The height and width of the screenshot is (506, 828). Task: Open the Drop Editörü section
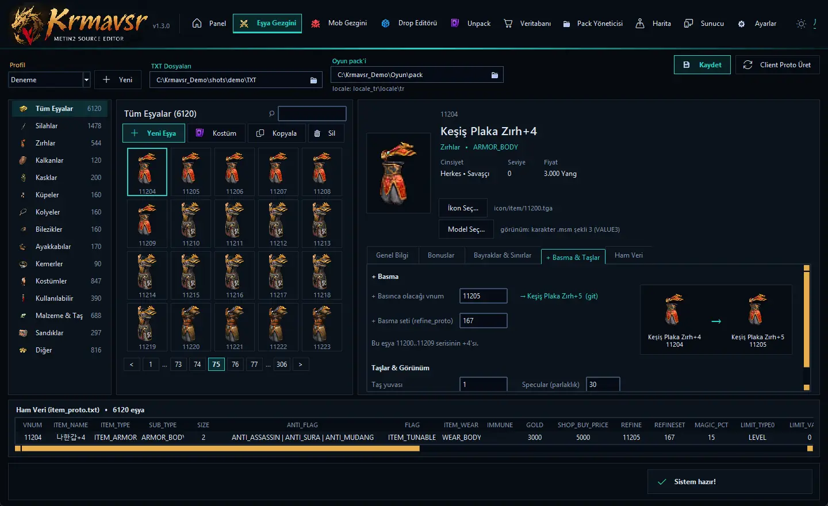pyautogui.click(x=409, y=24)
